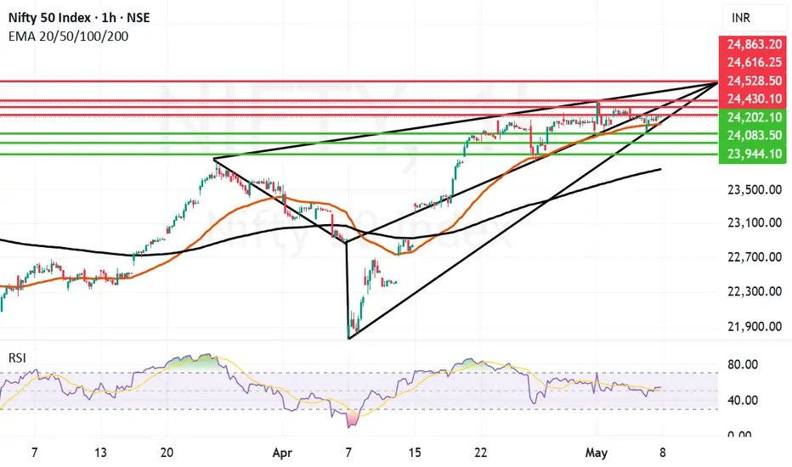Click the 21,900.00 price axis value

[x=755, y=327]
